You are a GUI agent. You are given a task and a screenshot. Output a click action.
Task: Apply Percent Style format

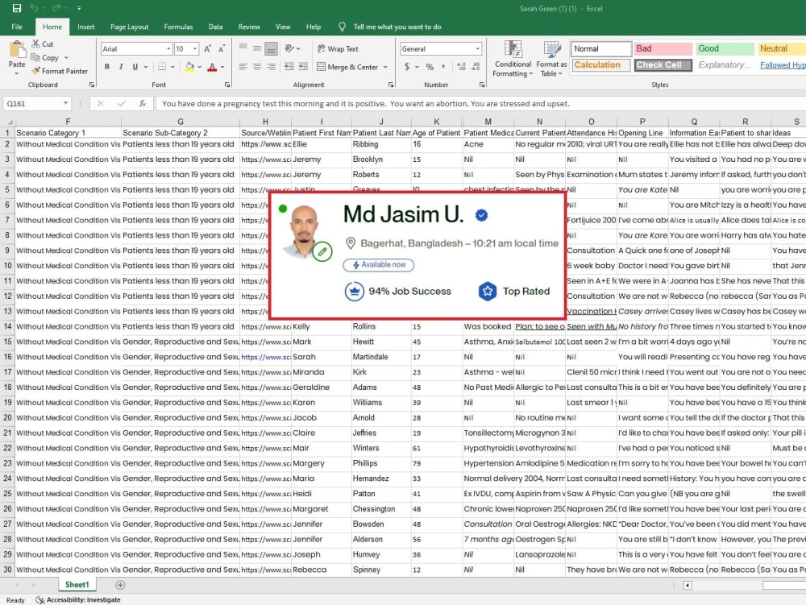[430, 66]
